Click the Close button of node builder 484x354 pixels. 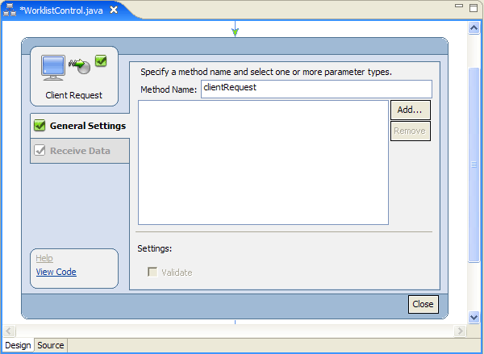pyautogui.click(x=423, y=304)
